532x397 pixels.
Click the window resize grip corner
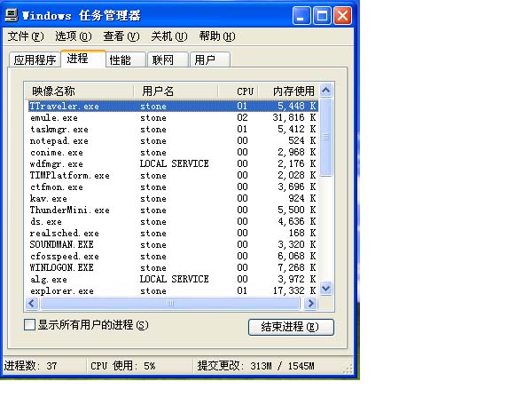(x=348, y=369)
